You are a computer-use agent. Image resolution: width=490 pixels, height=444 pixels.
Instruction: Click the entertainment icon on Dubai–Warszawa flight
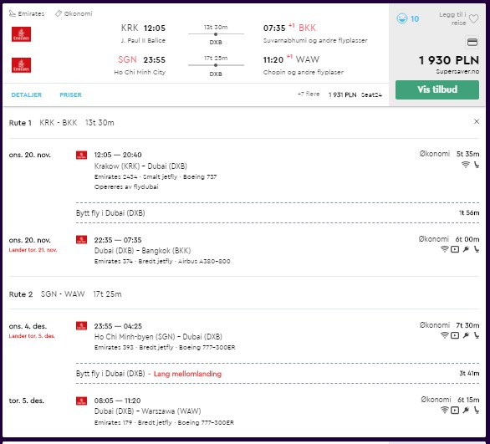[x=455, y=410]
